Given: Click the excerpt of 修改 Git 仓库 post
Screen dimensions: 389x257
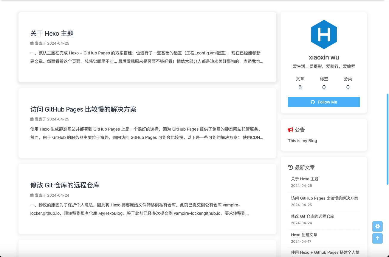Looking at the screenshot, I should coord(140,209).
